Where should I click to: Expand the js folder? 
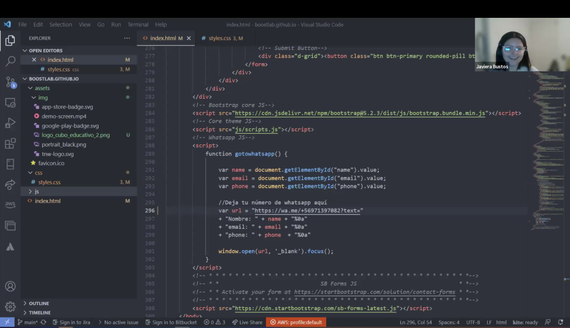point(78,191)
